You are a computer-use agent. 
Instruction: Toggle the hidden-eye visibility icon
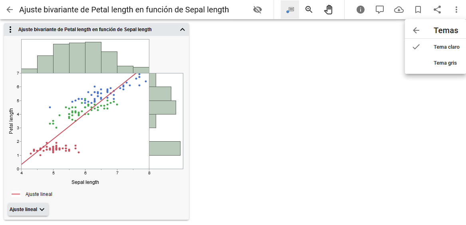[258, 10]
